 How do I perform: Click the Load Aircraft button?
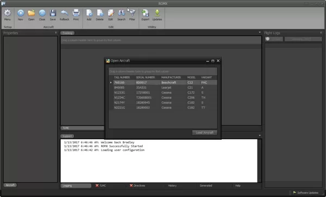tap(205, 133)
